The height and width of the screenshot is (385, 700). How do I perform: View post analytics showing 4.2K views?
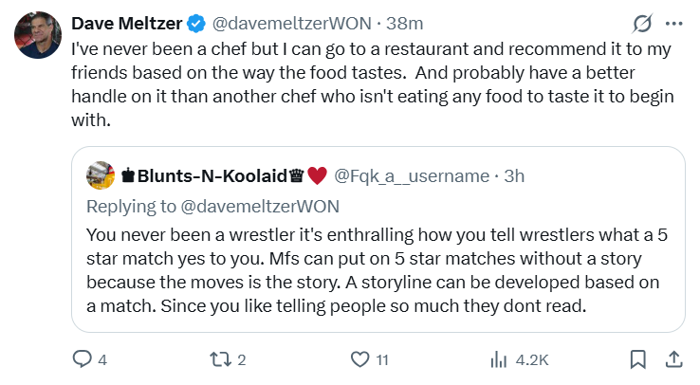[497, 359]
